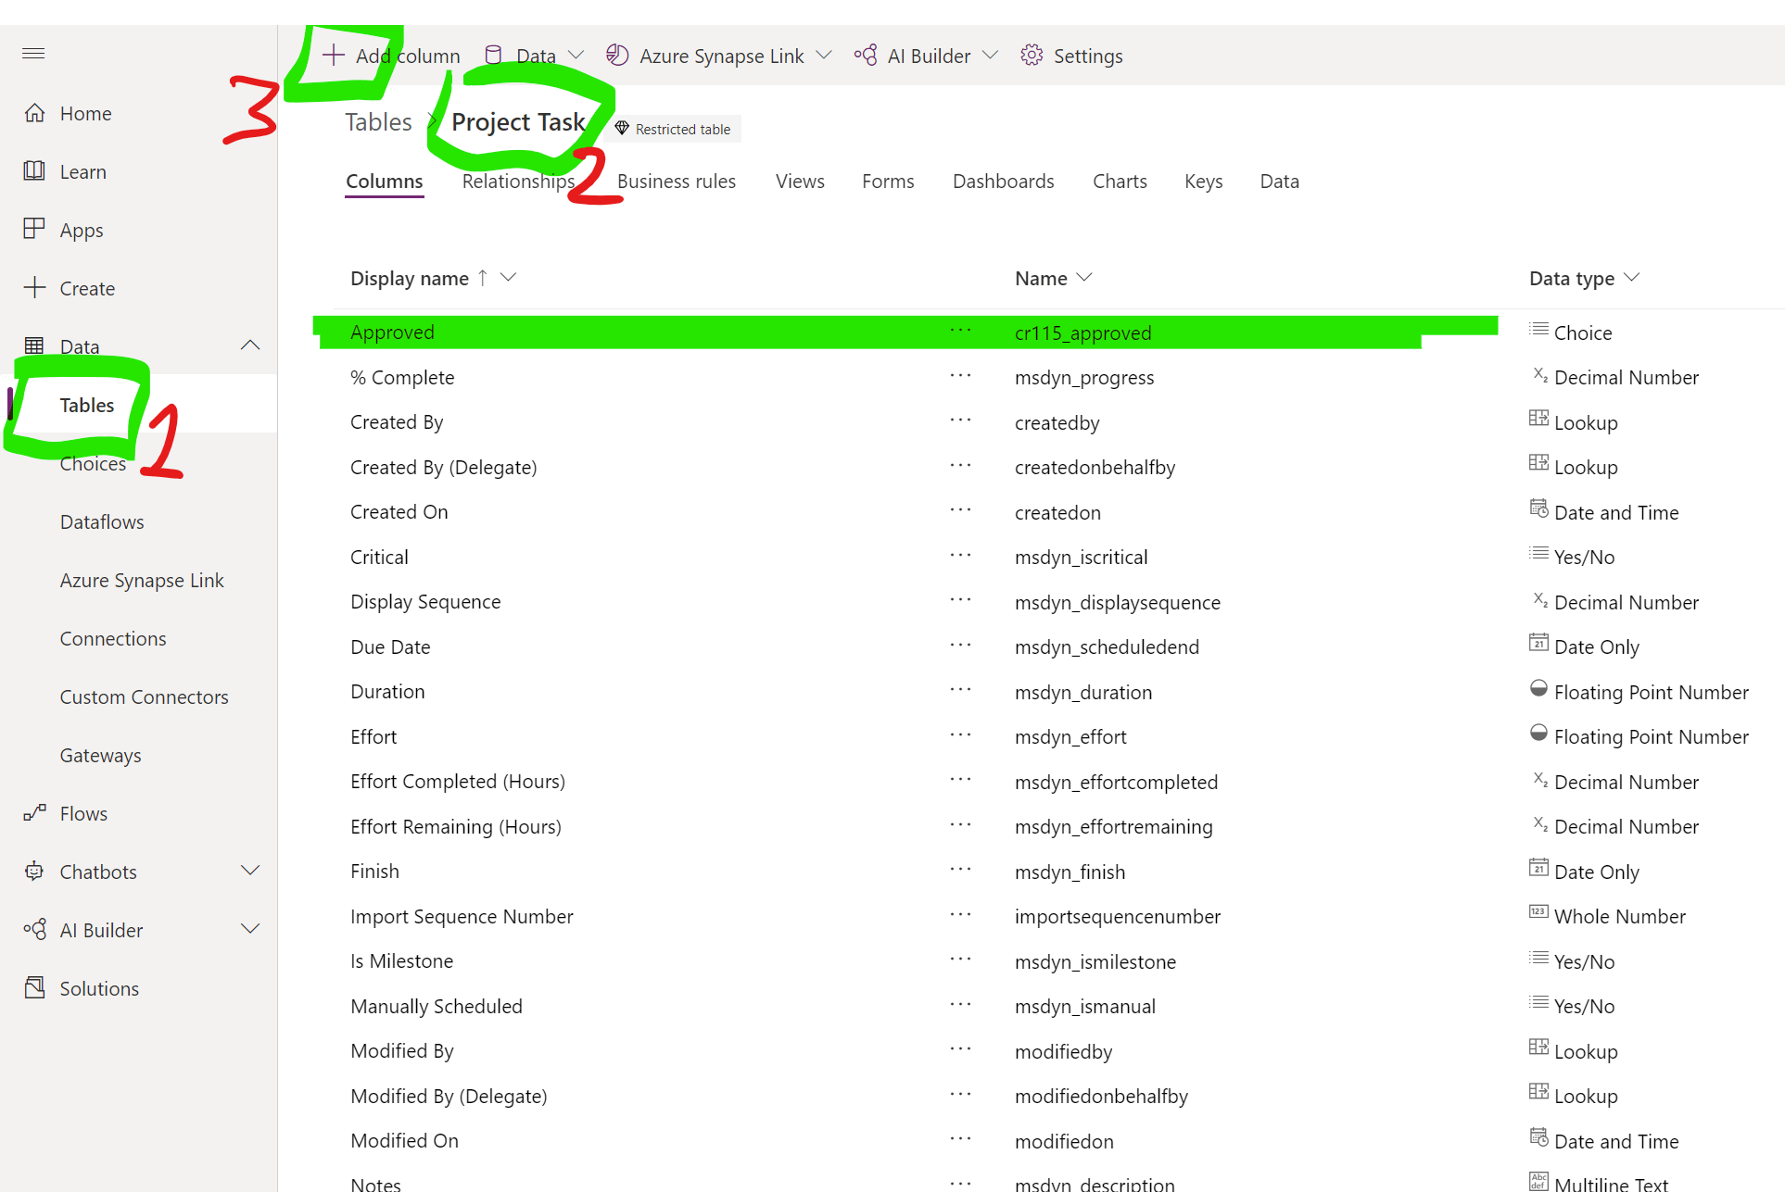
Task: Collapse the hamburger navigation menu
Action: [x=33, y=54]
